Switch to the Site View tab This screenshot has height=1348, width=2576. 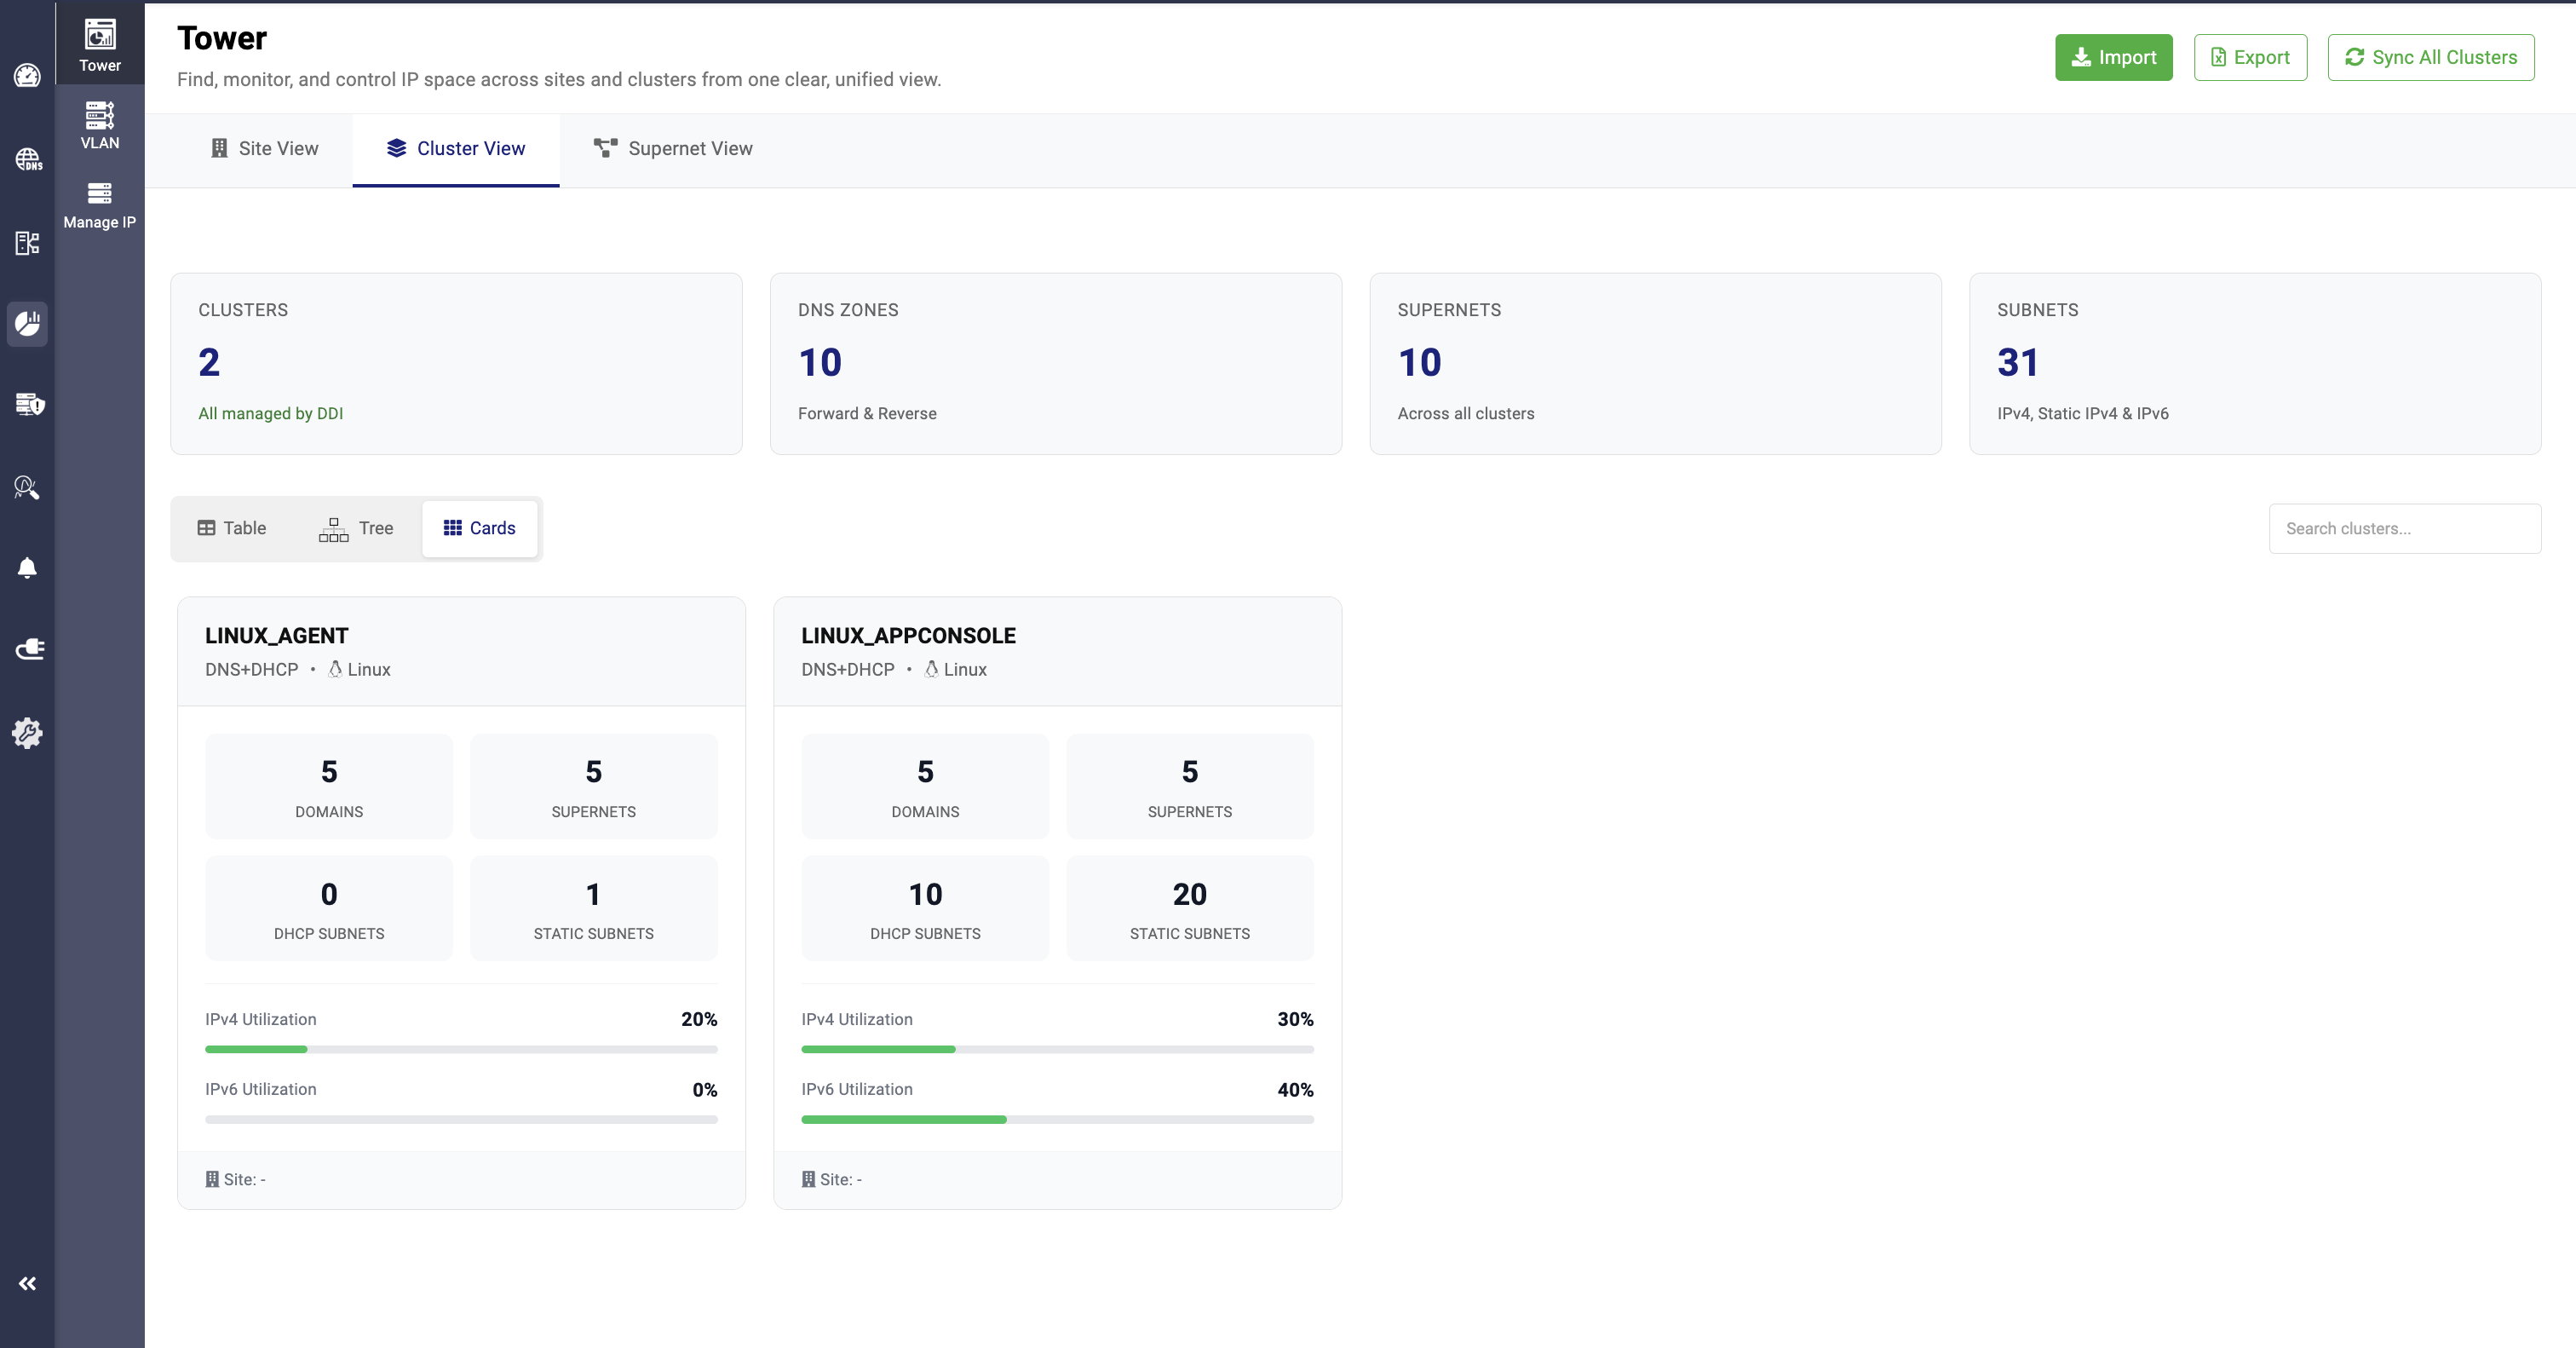264,149
